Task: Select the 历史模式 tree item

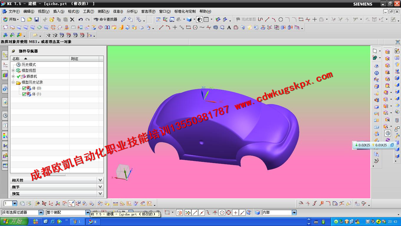Action: tap(29, 64)
